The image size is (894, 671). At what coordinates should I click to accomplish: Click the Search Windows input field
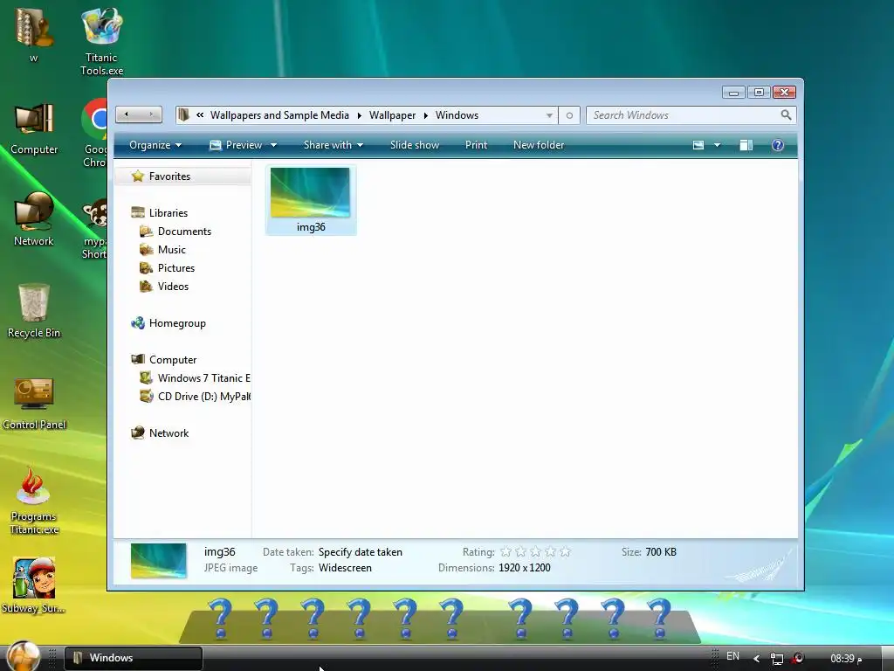coord(684,115)
